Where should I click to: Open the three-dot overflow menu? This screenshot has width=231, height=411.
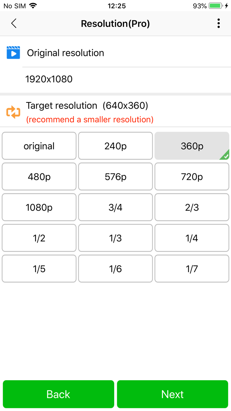pyautogui.click(x=218, y=23)
